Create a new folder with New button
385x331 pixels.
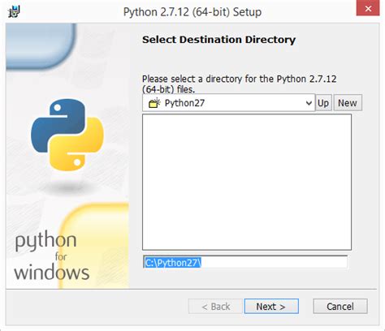pyautogui.click(x=348, y=103)
